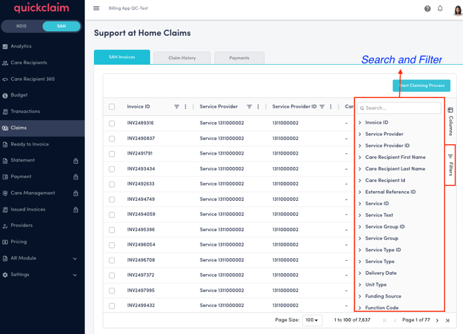Open Care Recipients in the sidebar
The image size is (463, 334).
point(29,63)
